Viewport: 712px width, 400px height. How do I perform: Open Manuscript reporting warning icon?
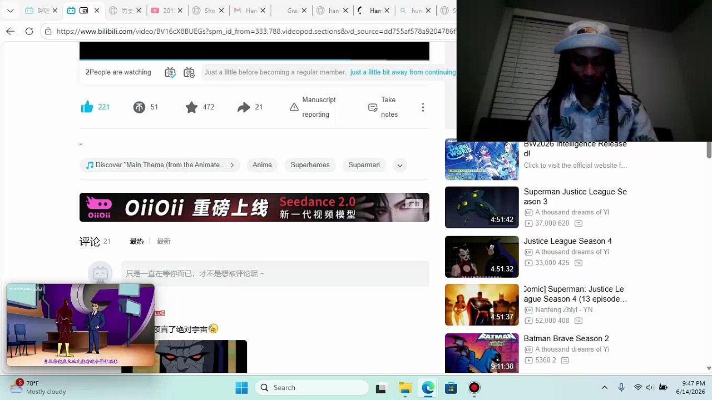[x=294, y=107]
